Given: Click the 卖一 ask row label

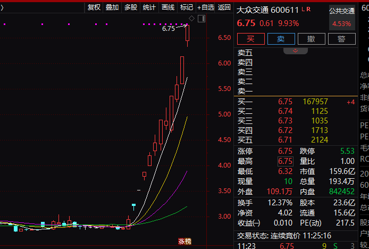Looking at the screenshot, I should click(x=245, y=91).
